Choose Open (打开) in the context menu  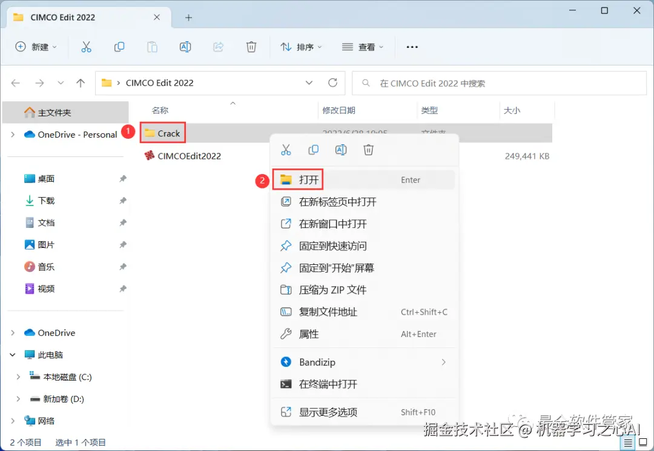click(x=363, y=180)
